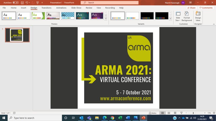This screenshot has height=121, width=216.
Task: Expand the Themes gallery More arrow
Action: click(x=106, y=19)
